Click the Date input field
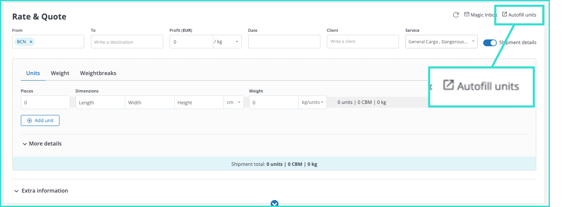The width and height of the screenshot is (572, 207). [x=284, y=42]
